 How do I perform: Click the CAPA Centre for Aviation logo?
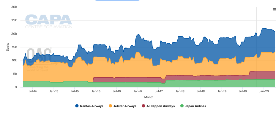[49, 22]
